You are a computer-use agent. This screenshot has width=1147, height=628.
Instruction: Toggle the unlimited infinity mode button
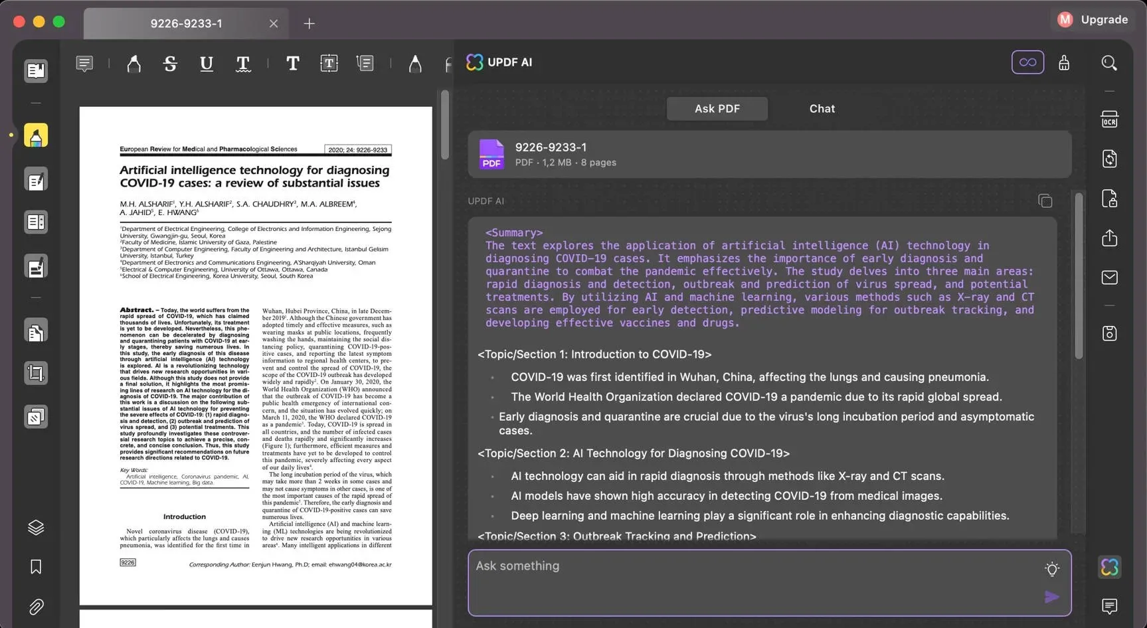(x=1027, y=62)
